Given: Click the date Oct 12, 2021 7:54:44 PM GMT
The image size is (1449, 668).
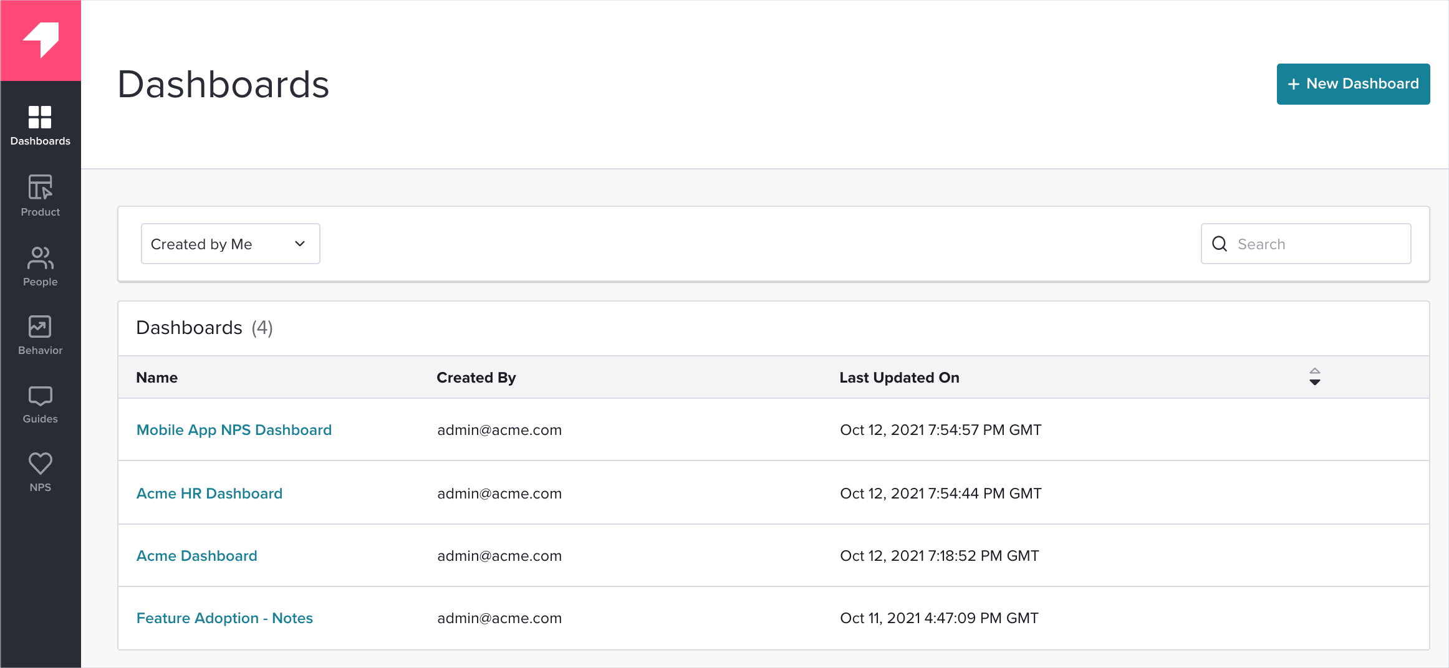Looking at the screenshot, I should coord(941,494).
